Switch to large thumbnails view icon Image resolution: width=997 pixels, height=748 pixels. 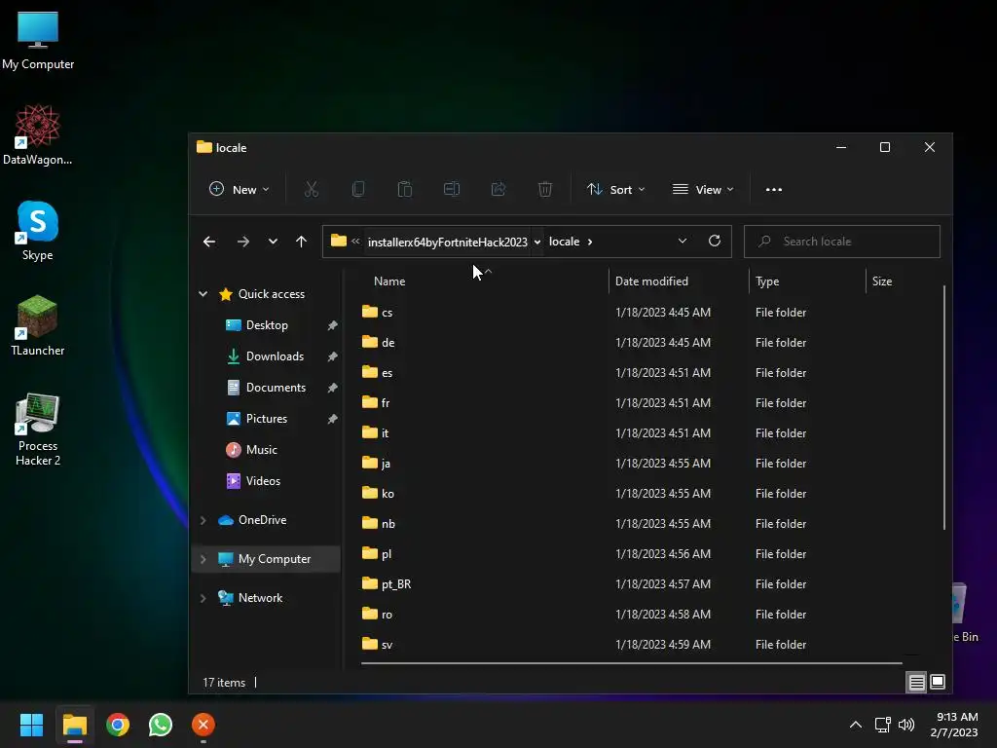tap(938, 683)
